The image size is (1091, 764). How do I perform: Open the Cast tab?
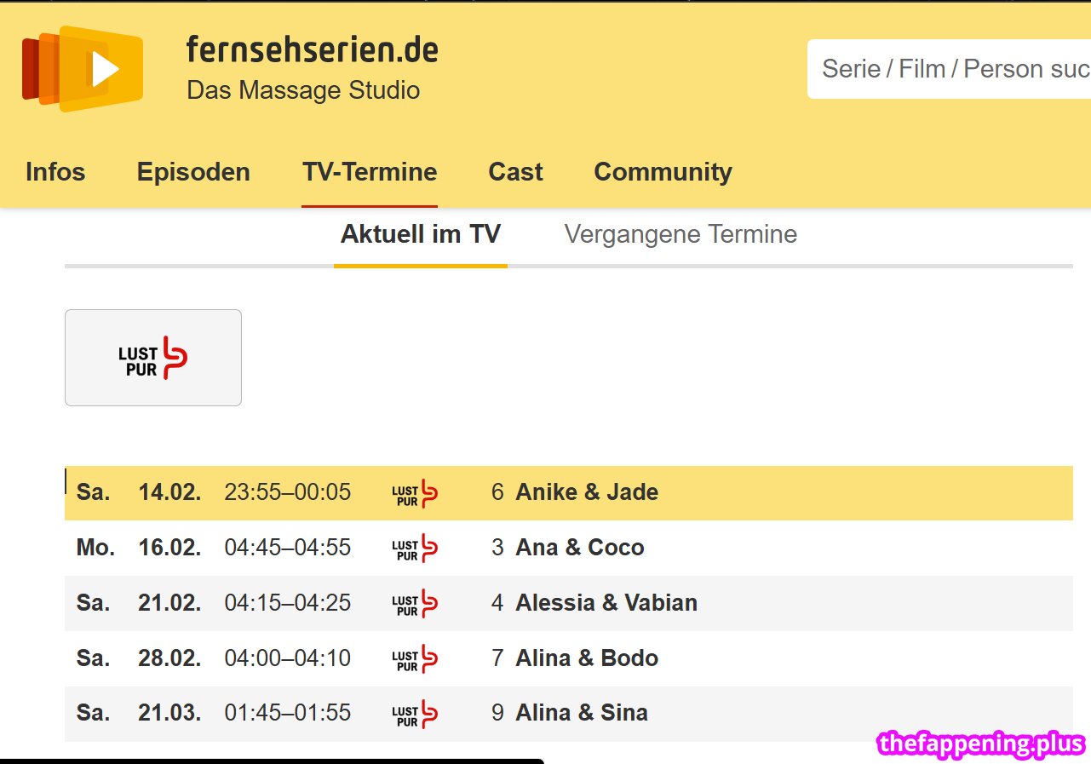(515, 172)
